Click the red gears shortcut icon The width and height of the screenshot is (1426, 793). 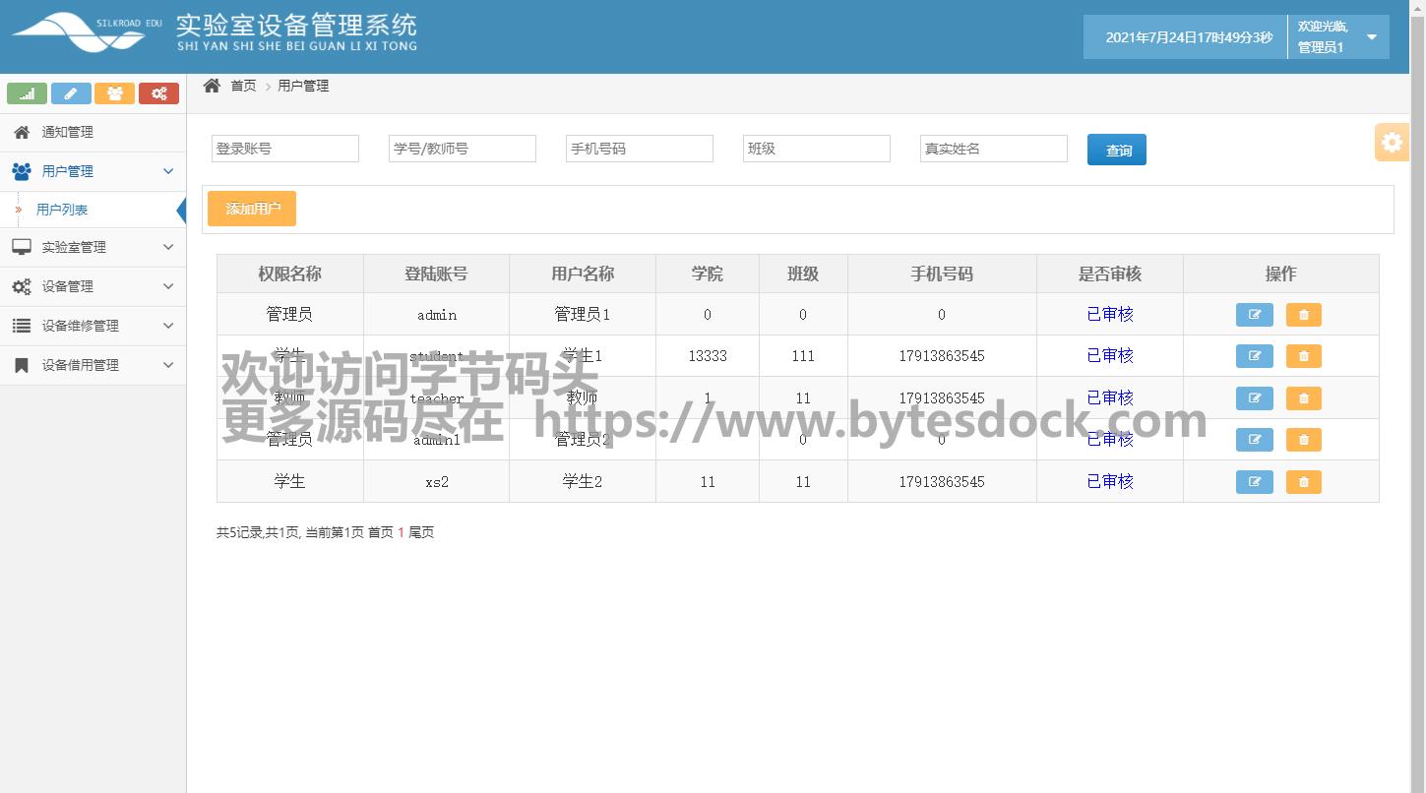click(x=158, y=93)
